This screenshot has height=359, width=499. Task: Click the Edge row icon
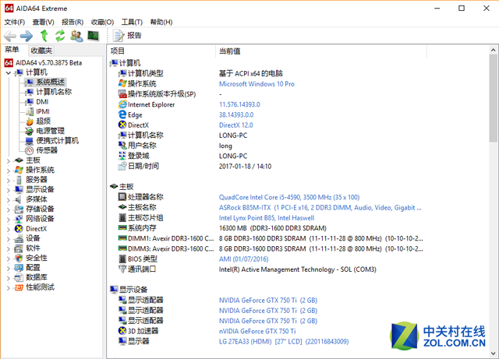[x=122, y=114]
